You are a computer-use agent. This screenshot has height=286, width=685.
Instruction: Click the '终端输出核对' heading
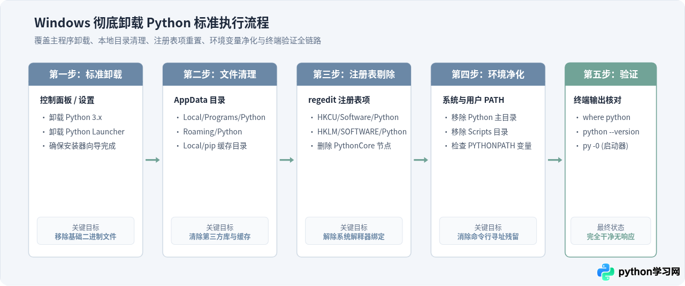coord(597,100)
